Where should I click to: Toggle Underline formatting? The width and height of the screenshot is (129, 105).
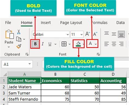50,44
